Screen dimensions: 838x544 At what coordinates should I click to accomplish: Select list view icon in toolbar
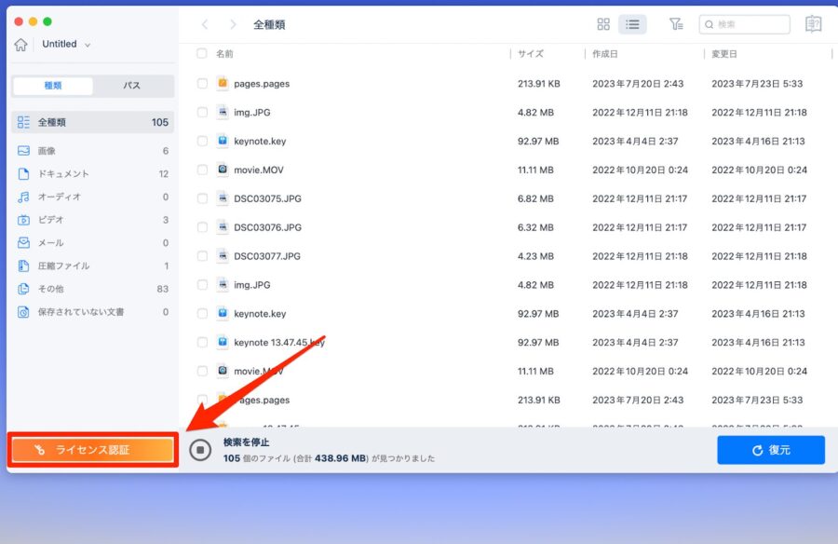tap(632, 24)
